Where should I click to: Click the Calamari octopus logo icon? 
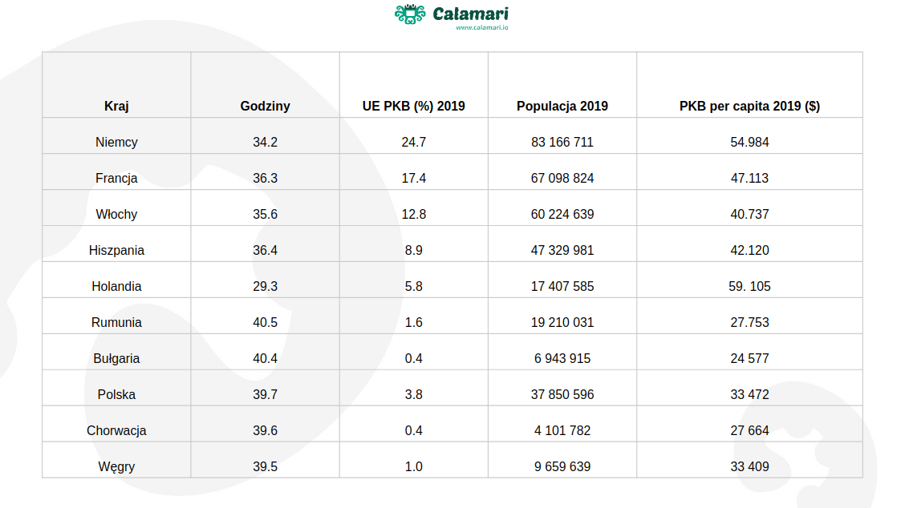(410, 14)
